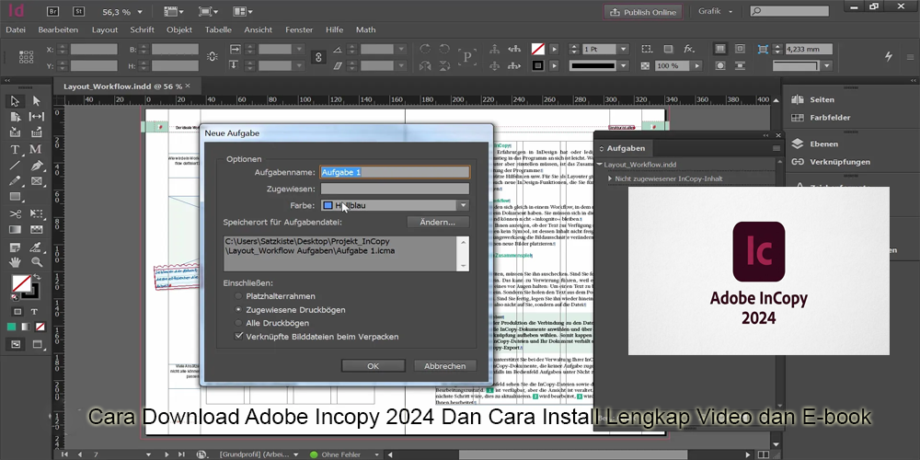Click the Ebenen panel icon
The height and width of the screenshot is (460, 920).
(797, 144)
